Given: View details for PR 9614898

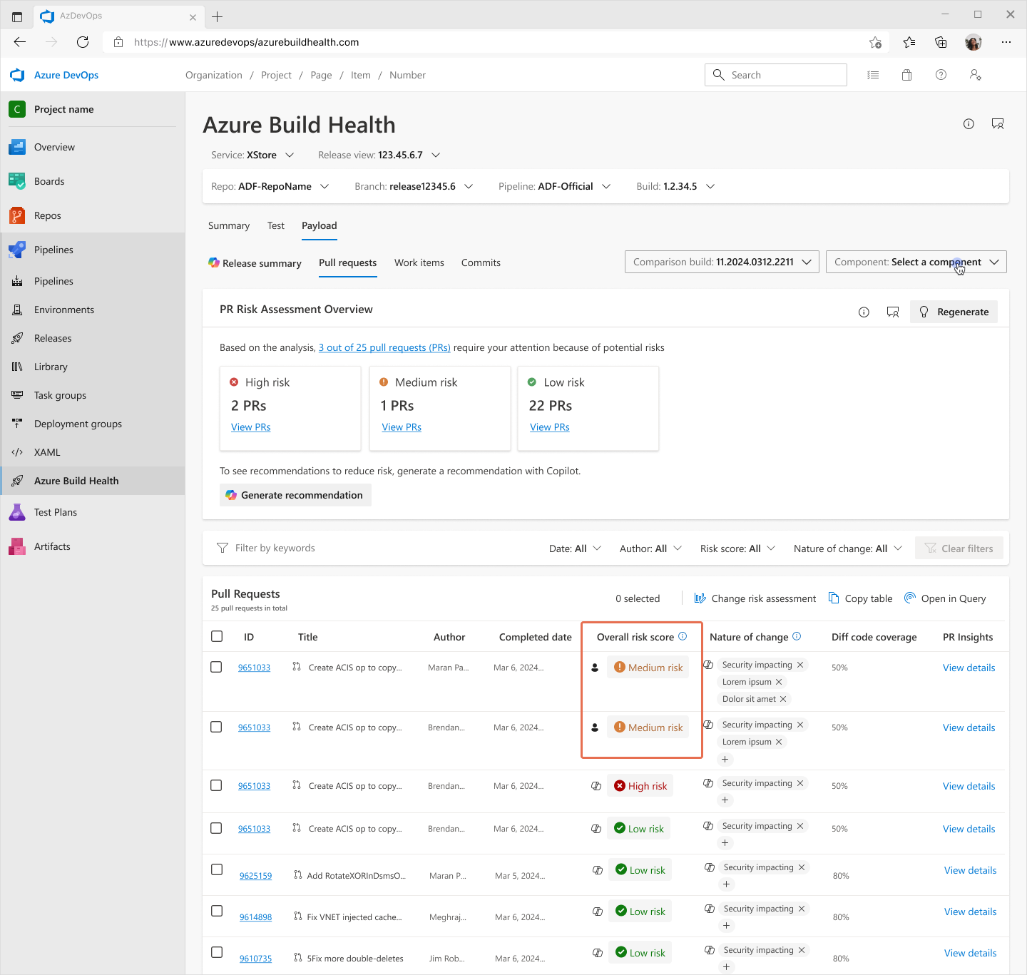Looking at the screenshot, I should (970, 912).
